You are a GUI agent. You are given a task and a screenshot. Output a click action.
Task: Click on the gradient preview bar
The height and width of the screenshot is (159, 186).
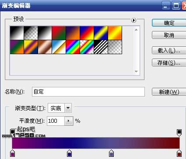(x=96, y=143)
